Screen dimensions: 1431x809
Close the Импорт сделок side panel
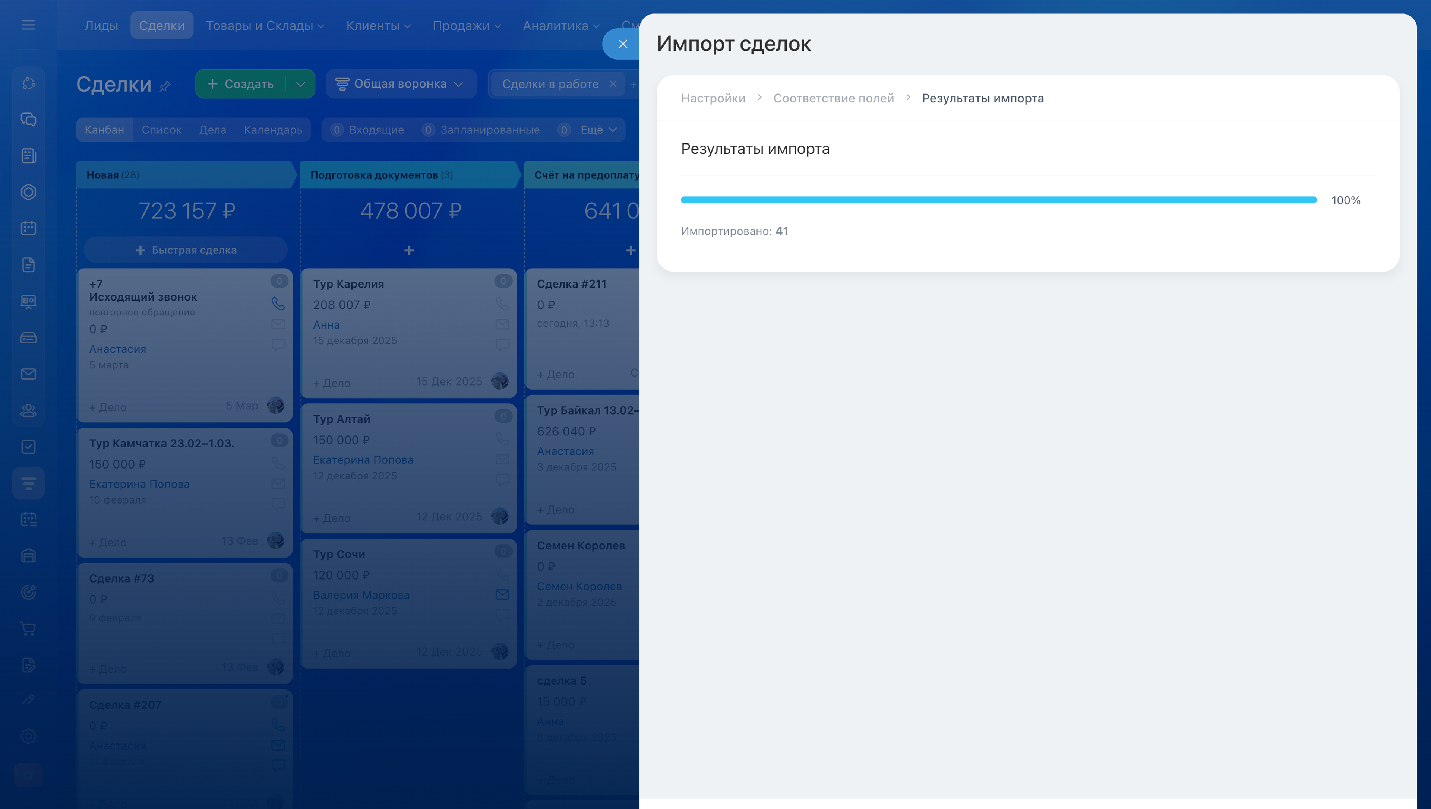click(622, 44)
